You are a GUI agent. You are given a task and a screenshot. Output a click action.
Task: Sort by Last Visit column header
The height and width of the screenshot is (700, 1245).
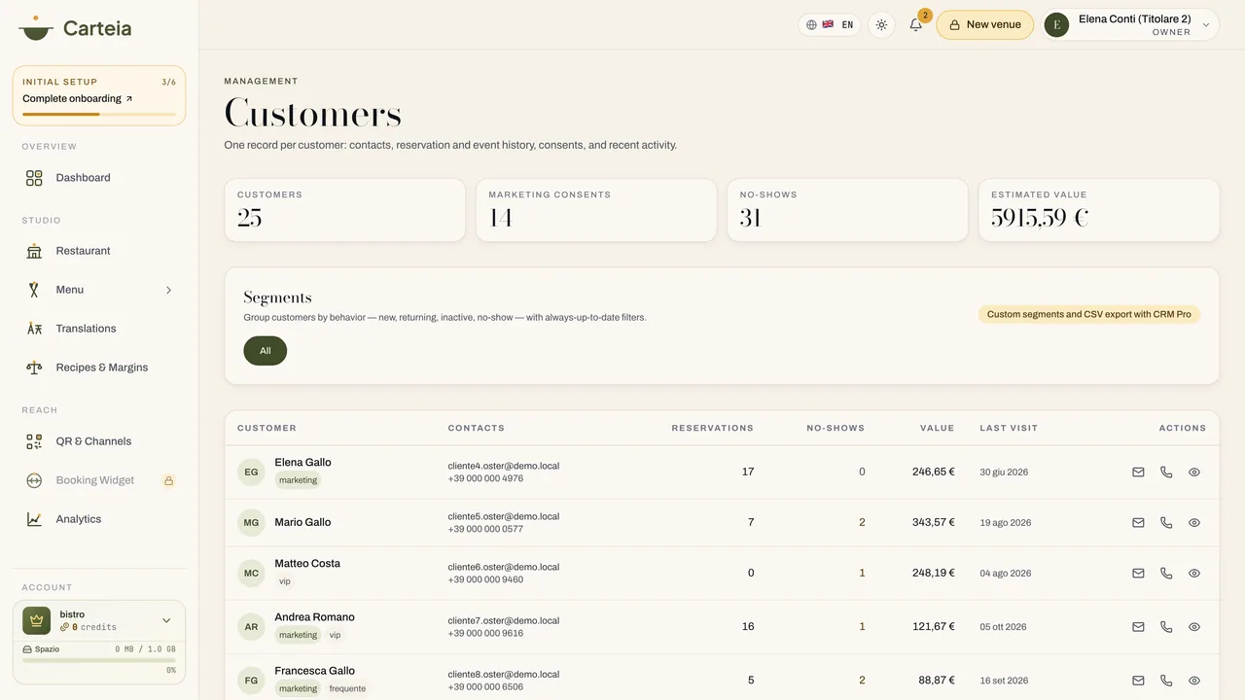(x=1009, y=428)
